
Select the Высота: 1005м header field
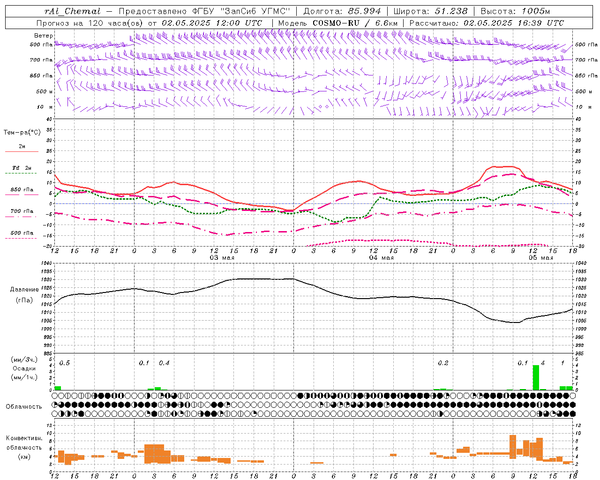pyautogui.click(x=515, y=11)
